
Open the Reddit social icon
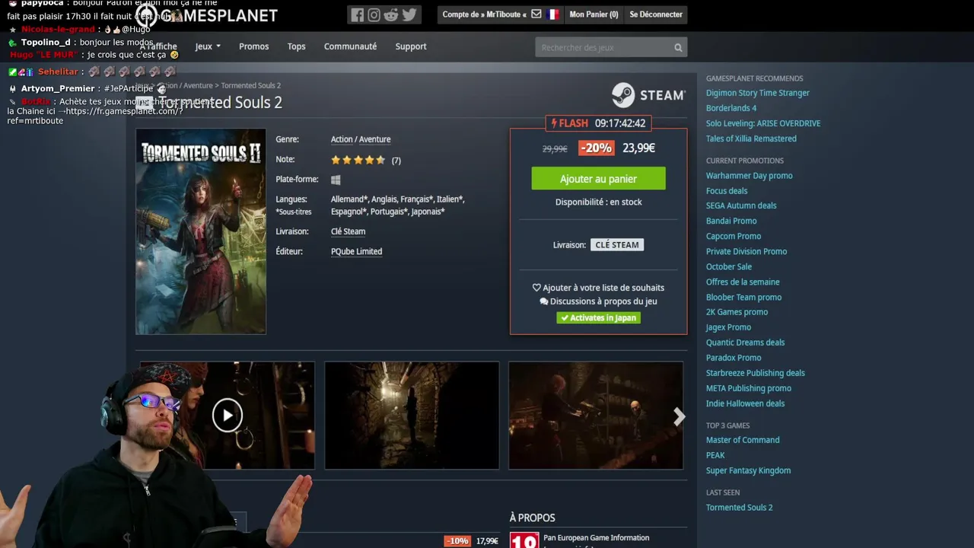pos(391,14)
